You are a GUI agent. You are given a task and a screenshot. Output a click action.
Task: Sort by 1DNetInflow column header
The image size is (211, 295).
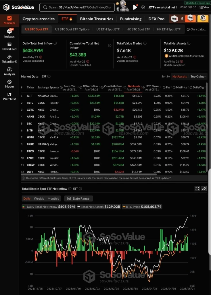coord(91,88)
